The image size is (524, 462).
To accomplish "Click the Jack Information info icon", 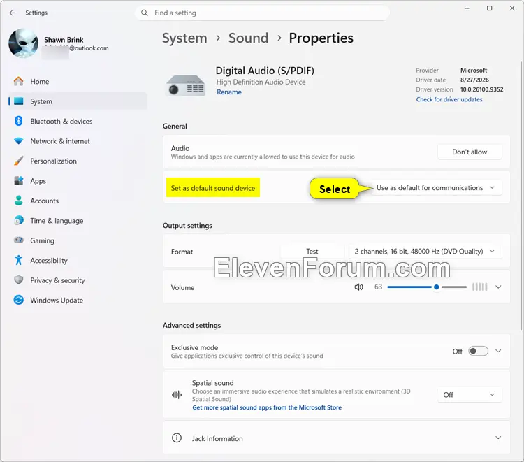I will pos(177,438).
